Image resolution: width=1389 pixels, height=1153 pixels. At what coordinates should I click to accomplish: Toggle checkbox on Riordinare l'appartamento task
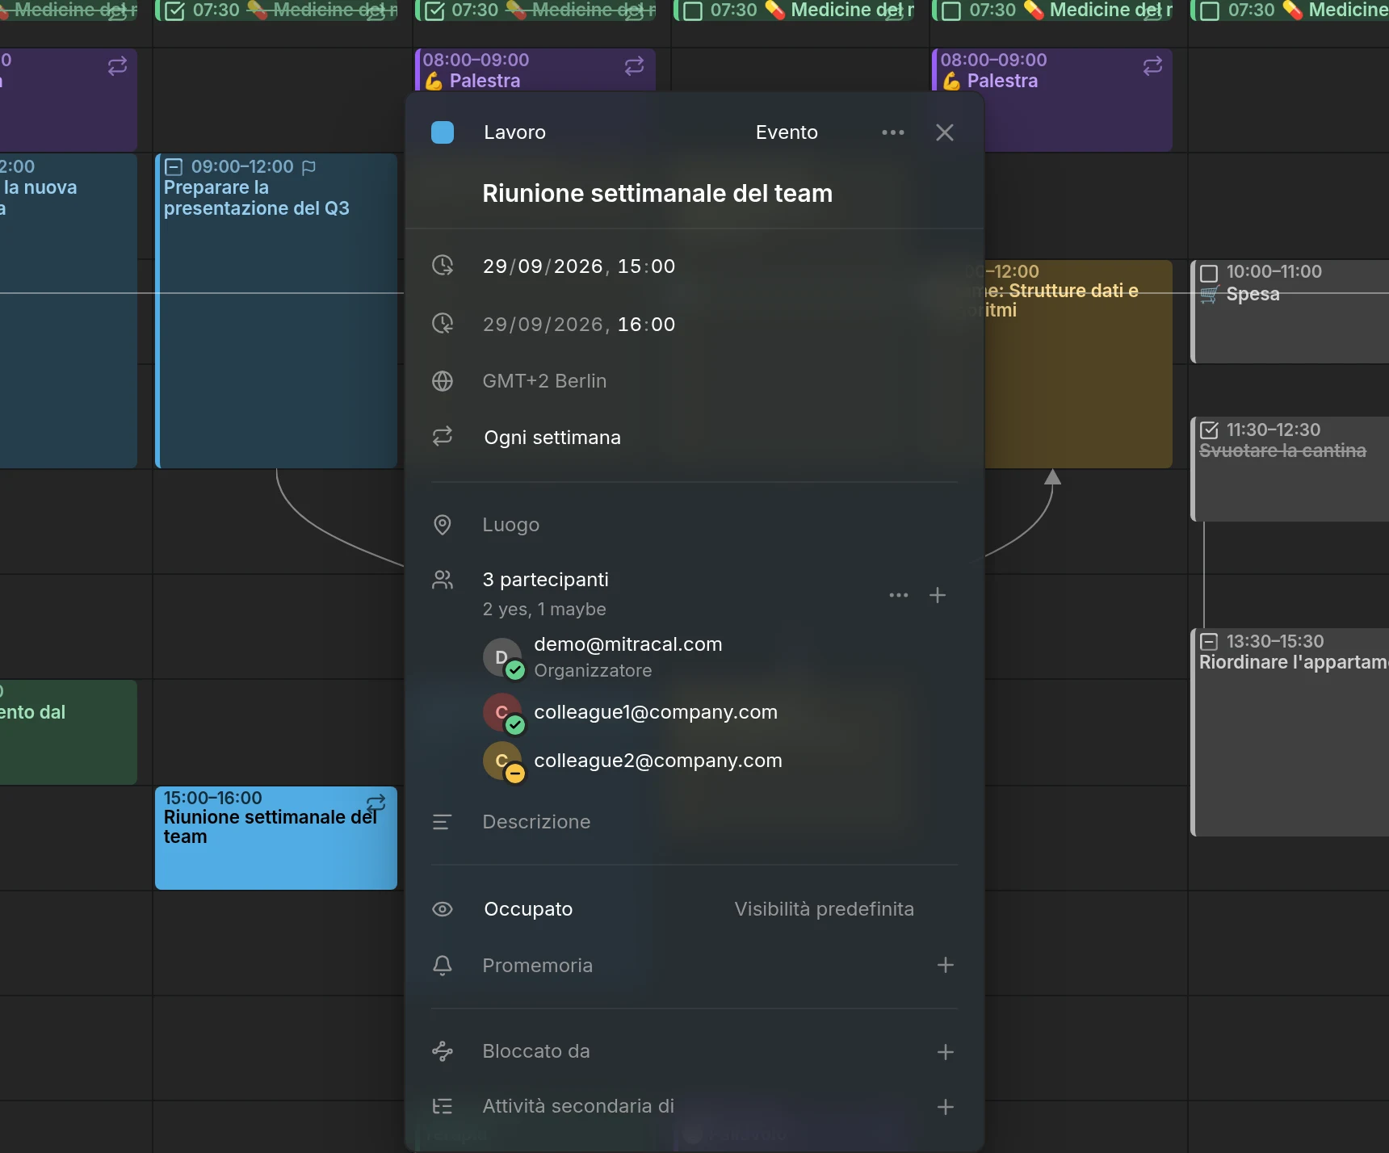(1209, 642)
